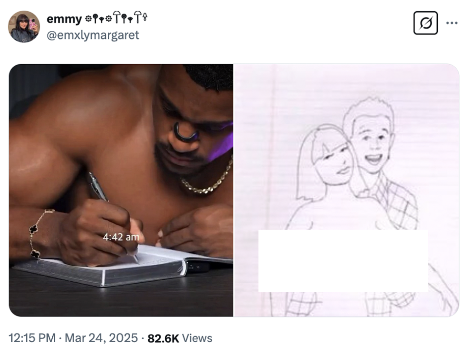Open the display name "emmy"
The width and height of the screenshot is (467, 354).
pos(64,19)
